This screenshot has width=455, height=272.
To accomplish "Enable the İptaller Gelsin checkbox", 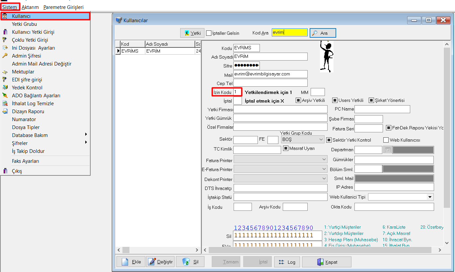I will click(x=209, y=33).
